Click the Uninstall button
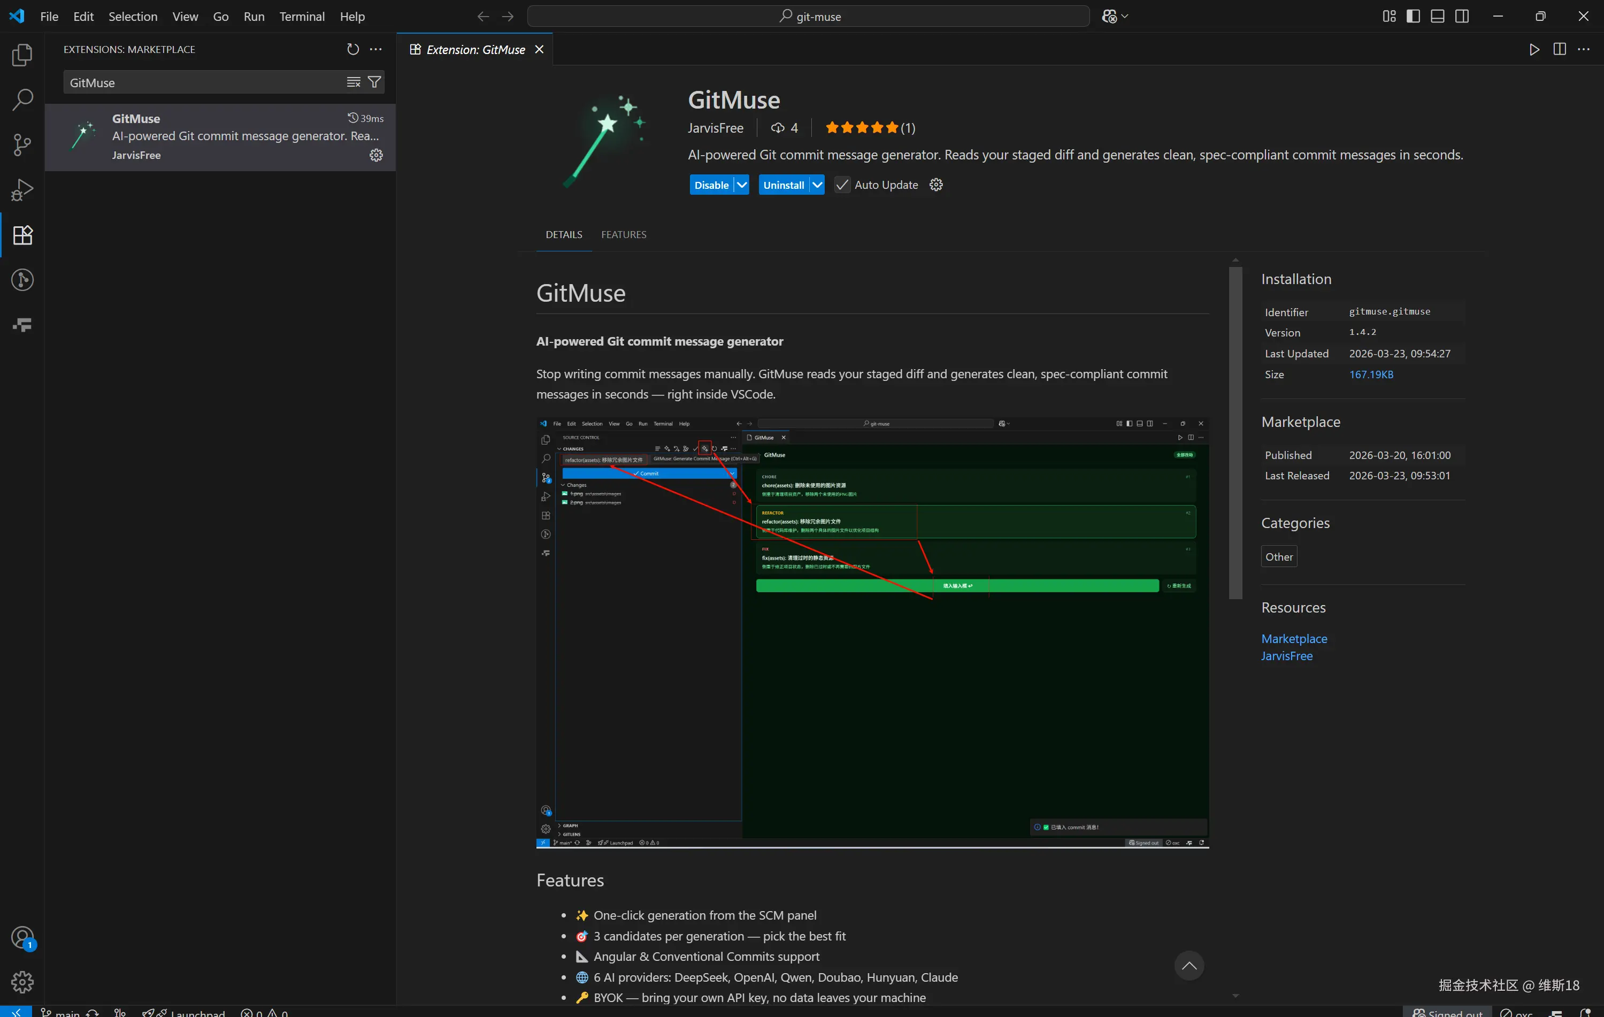 coord(784,185)
